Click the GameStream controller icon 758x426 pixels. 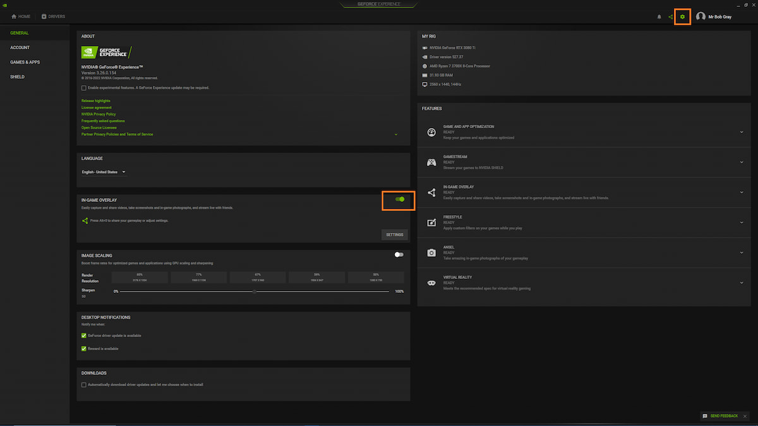pyautogui.click(x=431, y=162)
